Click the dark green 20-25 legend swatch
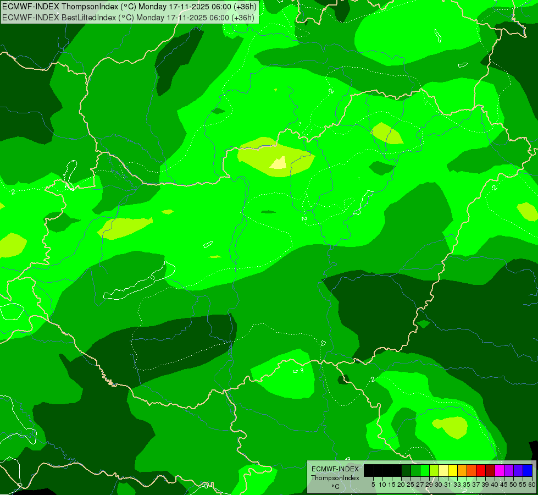Image resolution: width=538 pixels, height=495 pixels. point(406,471)
